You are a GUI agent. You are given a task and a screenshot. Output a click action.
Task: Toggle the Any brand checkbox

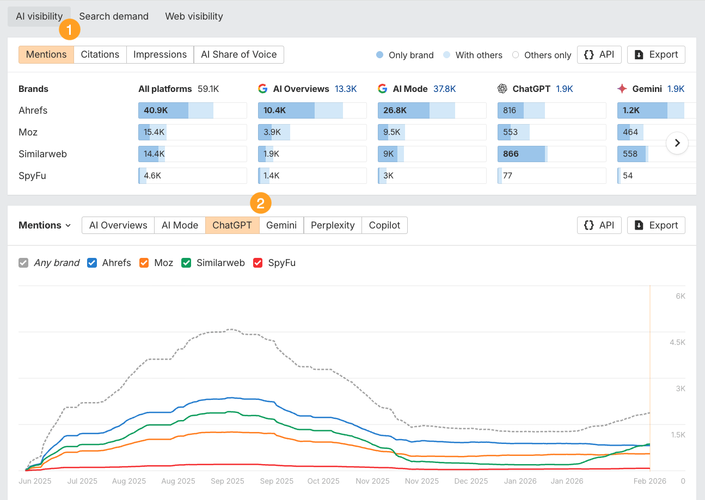(x=23, y=263)
